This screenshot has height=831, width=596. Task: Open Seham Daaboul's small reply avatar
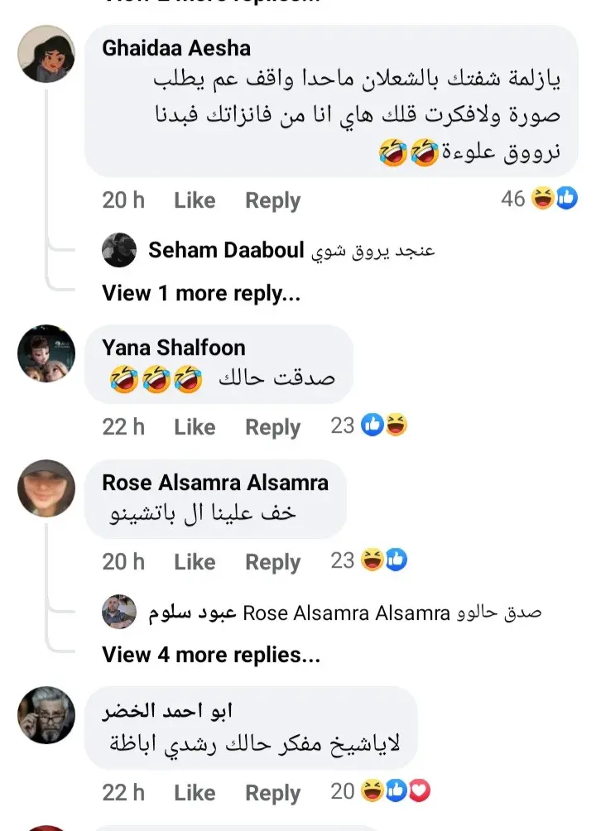pyautogui.click(x=119, y=250)
